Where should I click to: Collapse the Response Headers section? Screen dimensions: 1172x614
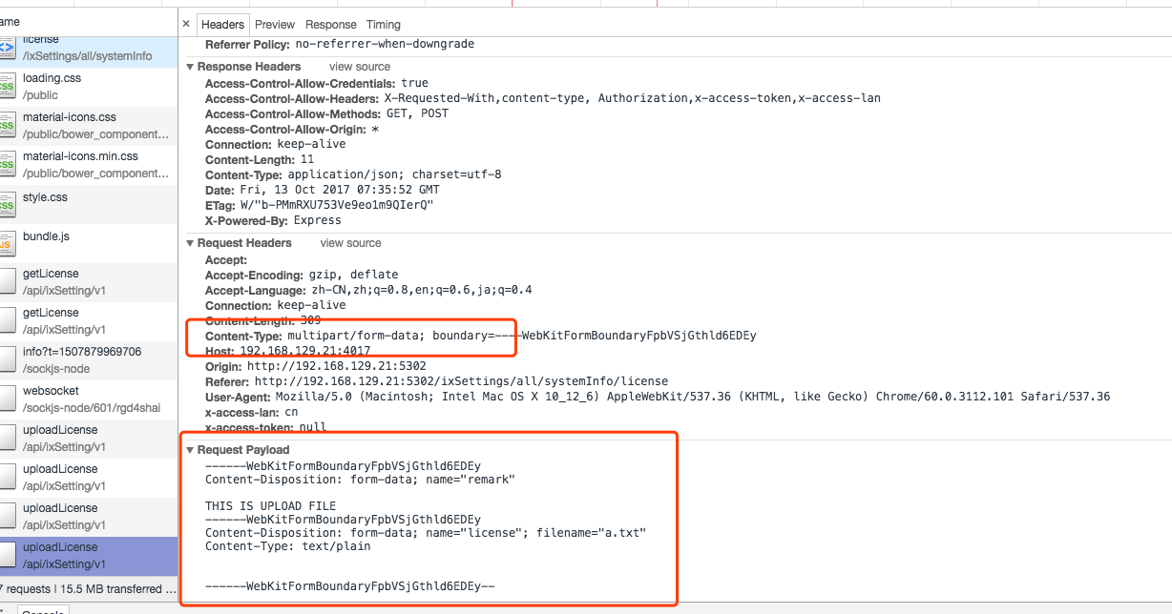190,66
